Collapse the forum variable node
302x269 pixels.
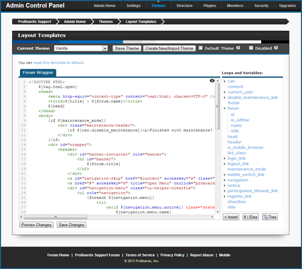(224, 108)
